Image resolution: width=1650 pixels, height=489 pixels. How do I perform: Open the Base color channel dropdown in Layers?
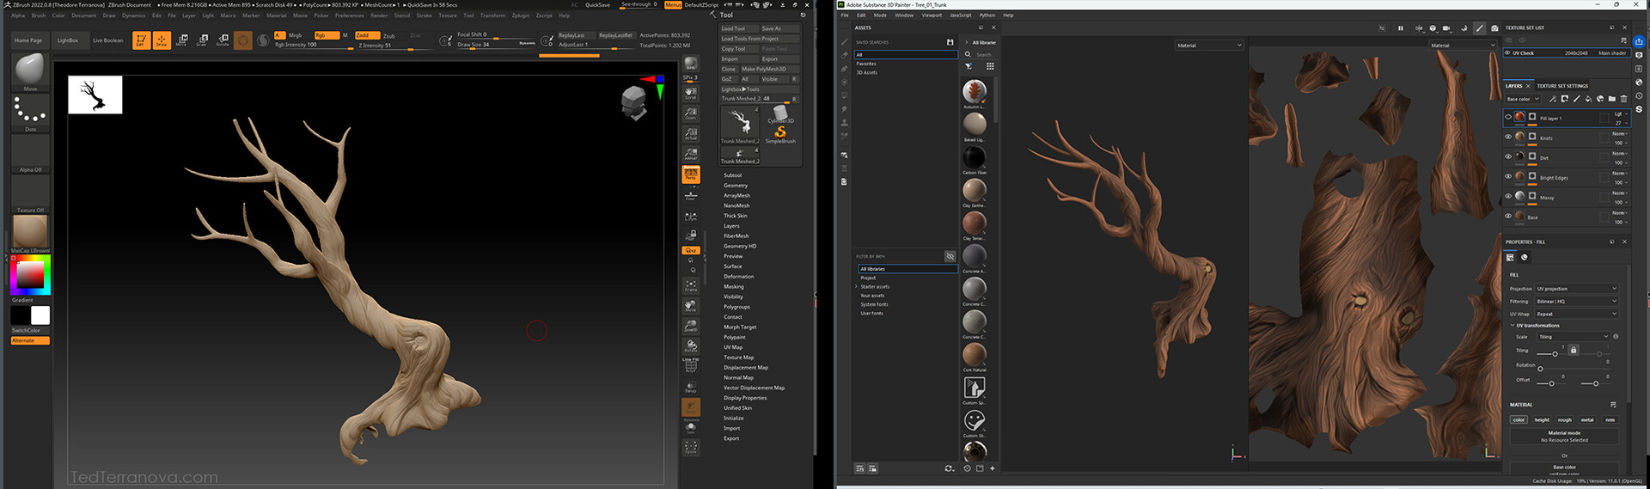(x=1523, y=99)
